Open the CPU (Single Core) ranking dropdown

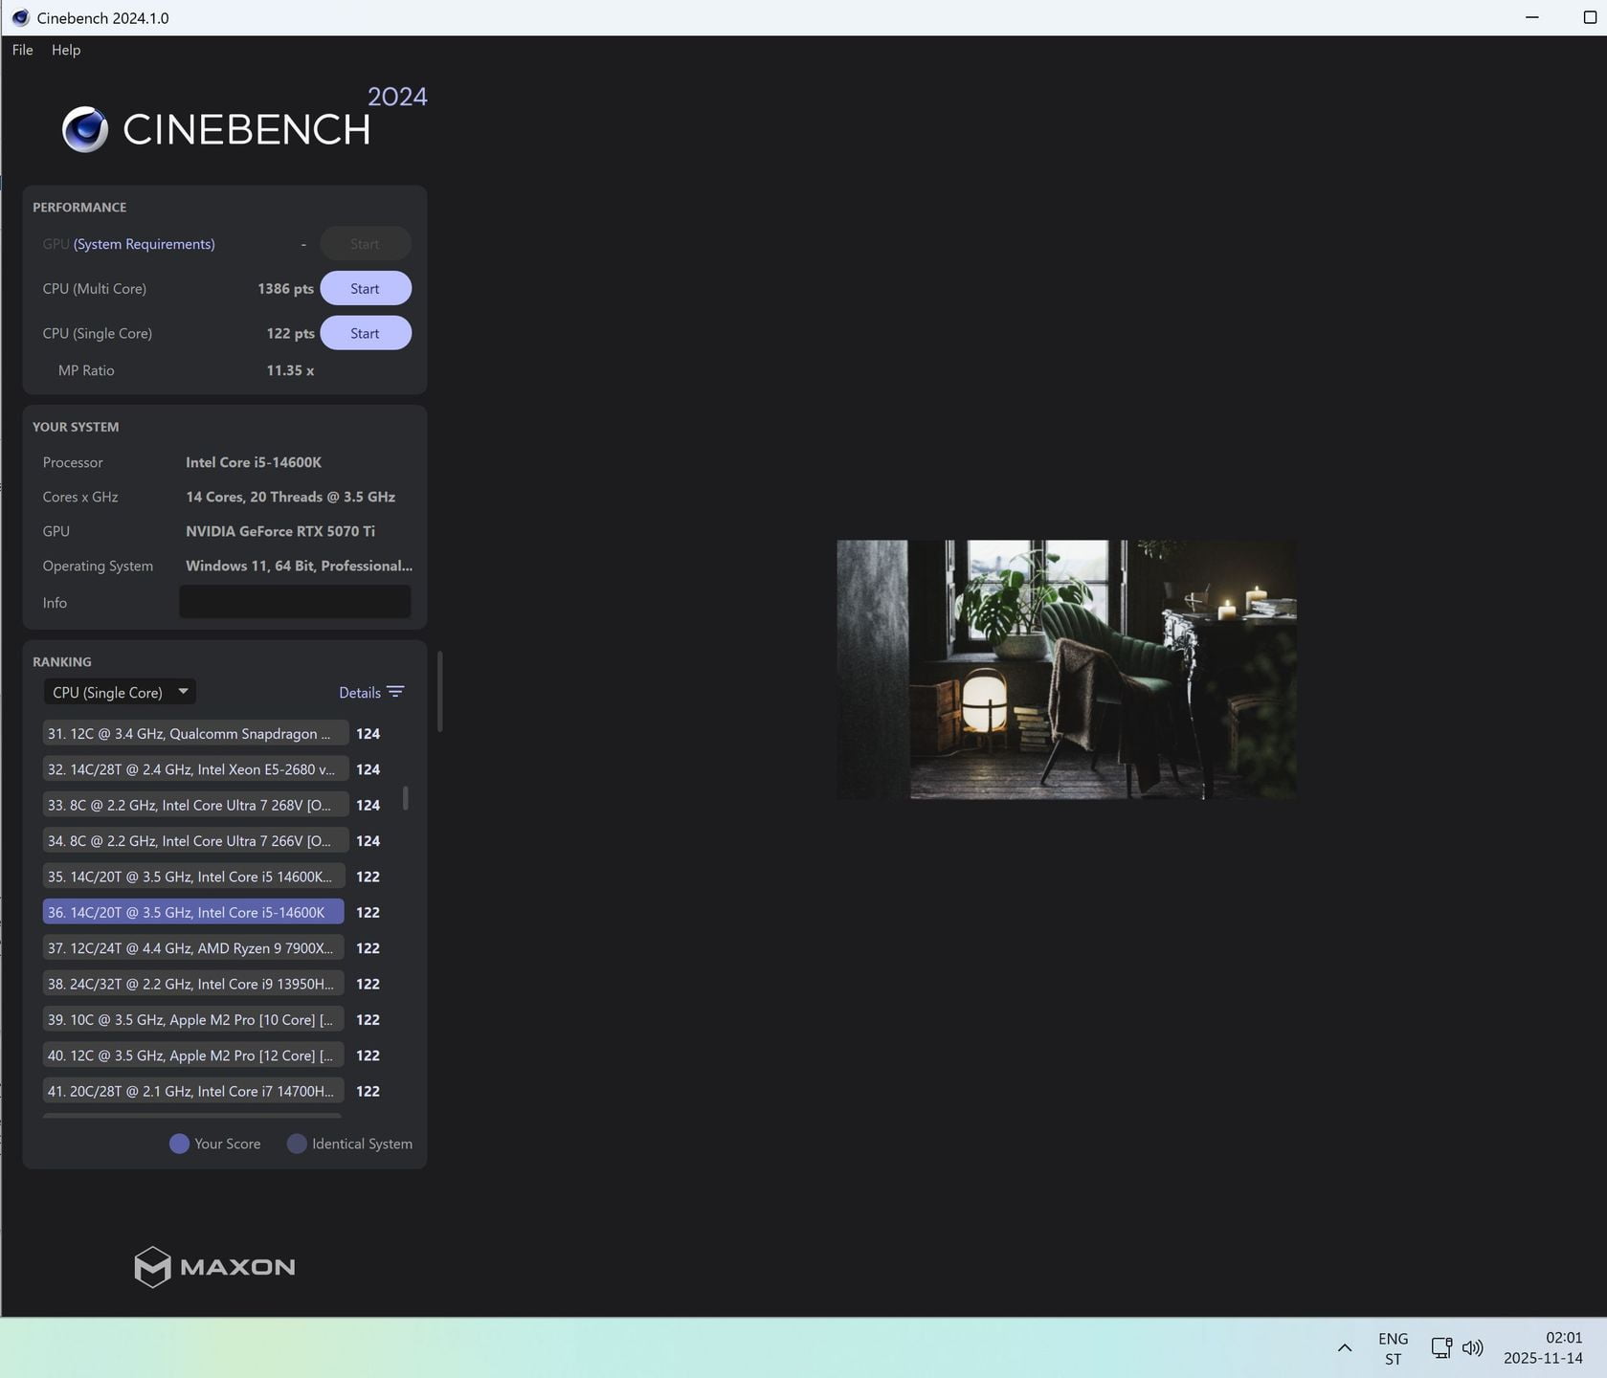click(x=120, y=692)
